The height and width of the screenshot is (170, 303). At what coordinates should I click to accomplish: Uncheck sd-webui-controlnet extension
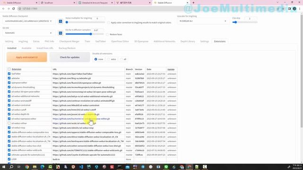click(x=9, y=105)
